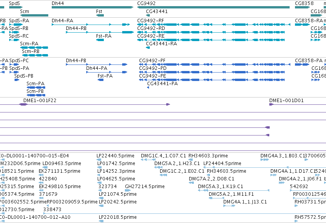Image resolution: width=326 pixels, height=223 pixels.
Task: Select protein Dh44-PB
Action: coord(97,64)
